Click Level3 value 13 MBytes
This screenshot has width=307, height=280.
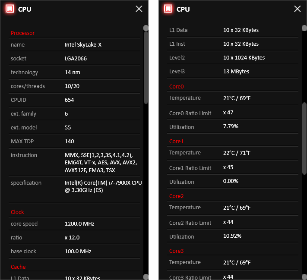[x=236, y=72]
